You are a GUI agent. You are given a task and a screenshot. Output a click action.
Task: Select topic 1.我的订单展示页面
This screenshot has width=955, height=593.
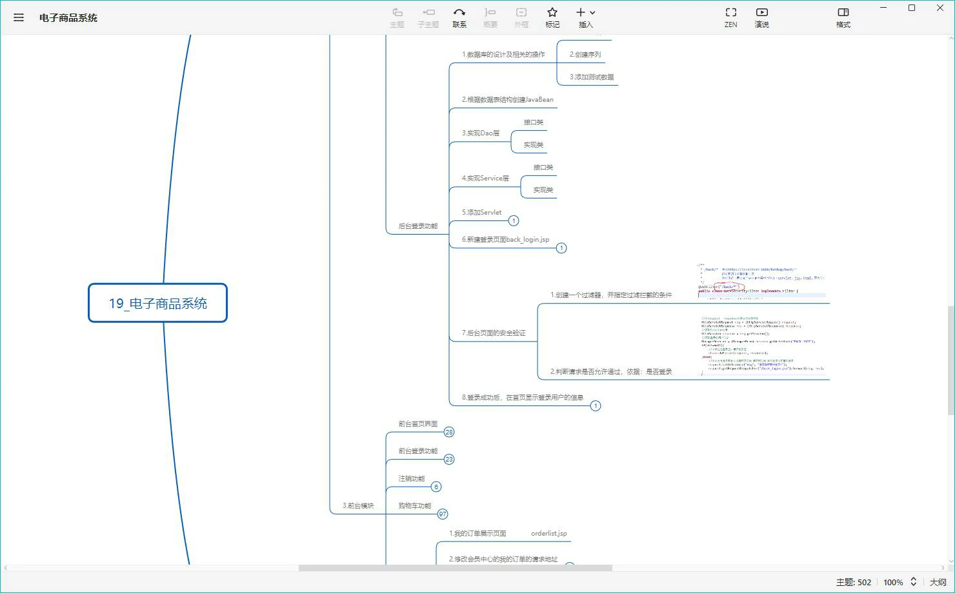(477, 534)
